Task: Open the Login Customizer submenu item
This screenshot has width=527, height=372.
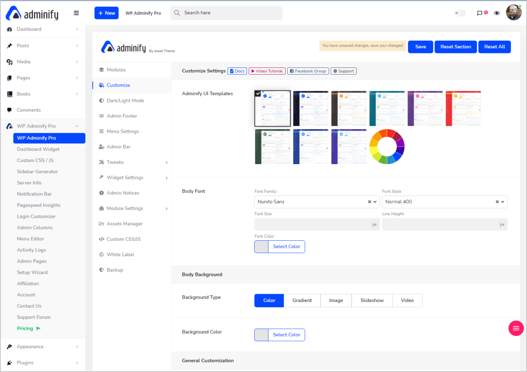Action: click(37, 217)
